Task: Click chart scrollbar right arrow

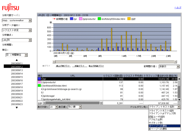Action: (x=175, y=62)
